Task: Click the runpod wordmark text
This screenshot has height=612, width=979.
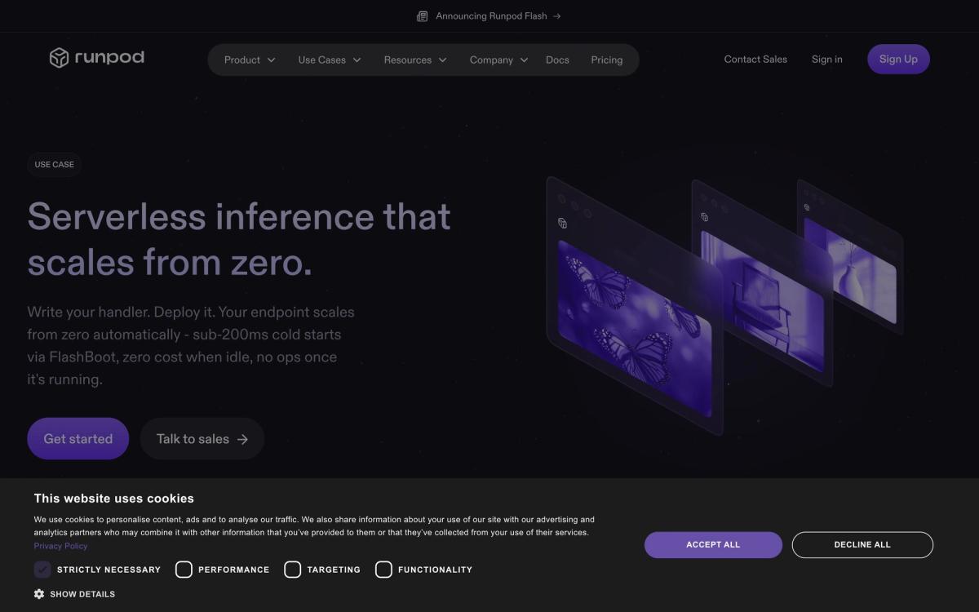Action: (x=109, y=57)
